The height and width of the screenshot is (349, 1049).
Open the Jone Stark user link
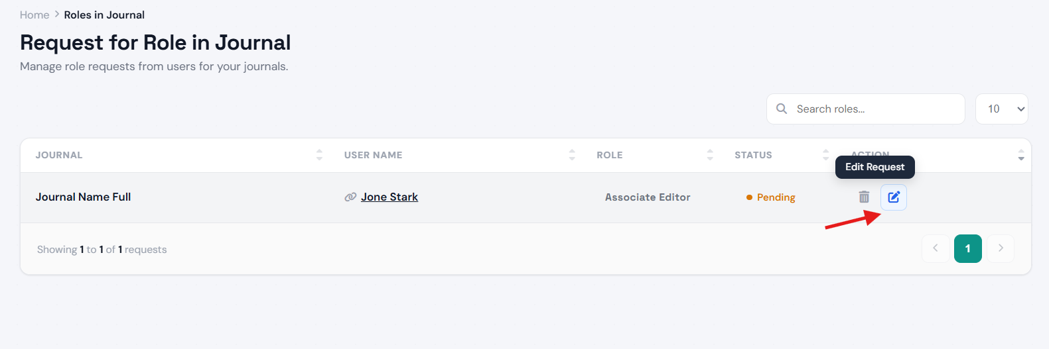click(389, 197)
